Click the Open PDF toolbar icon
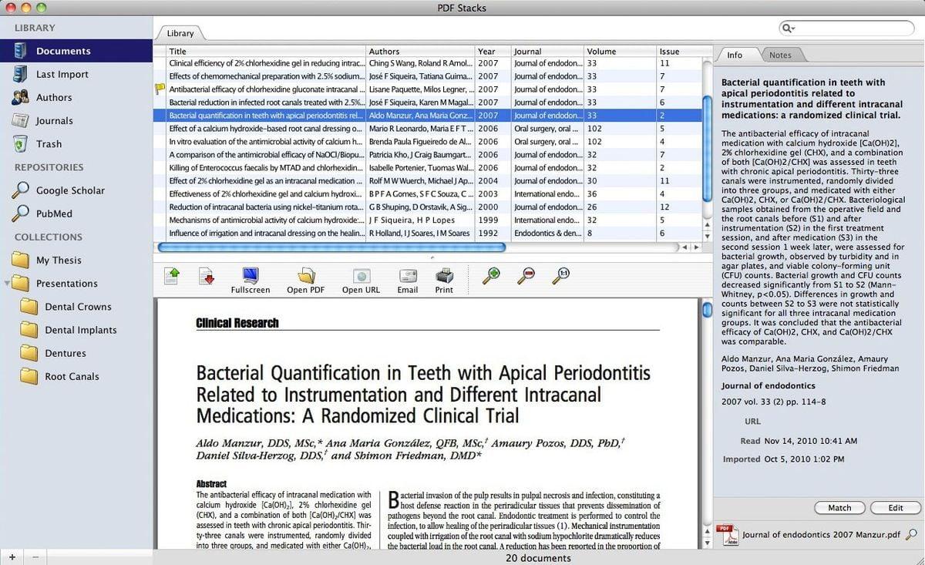The height and width of the screenshot is (565, 925). [x=306, y=281]
